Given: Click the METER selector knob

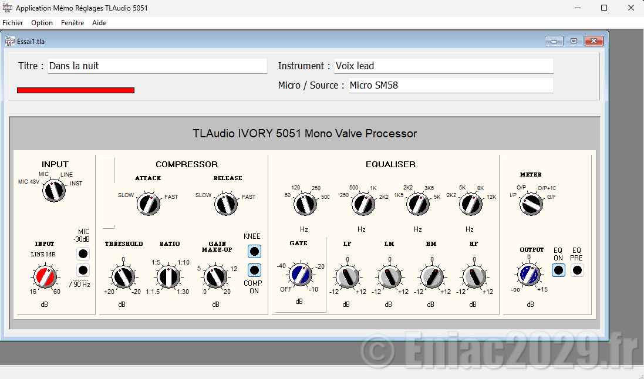Looking at the screenshot, I should (x=532, y=204).
